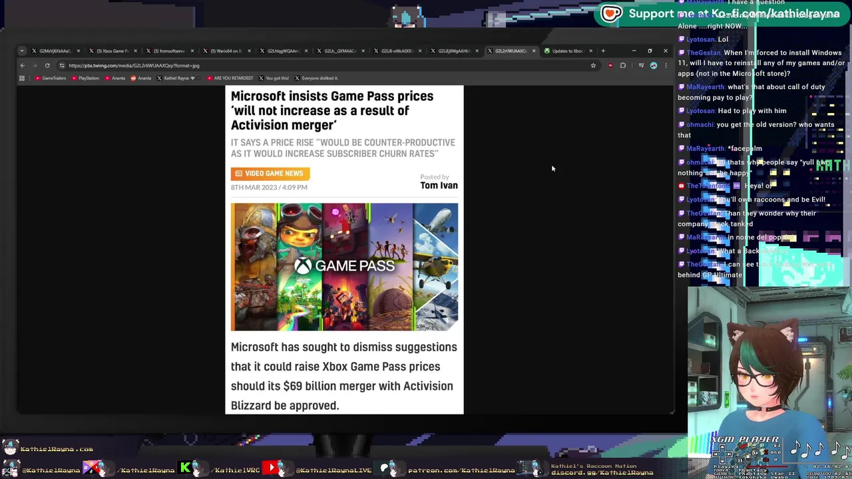This screenshot has width=852, height=479.
Task: Open the PlayStation bookmark
Action: pyautogui.click(x=85, y=78)
